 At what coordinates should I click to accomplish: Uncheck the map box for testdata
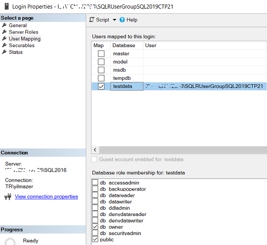point(101,86)
